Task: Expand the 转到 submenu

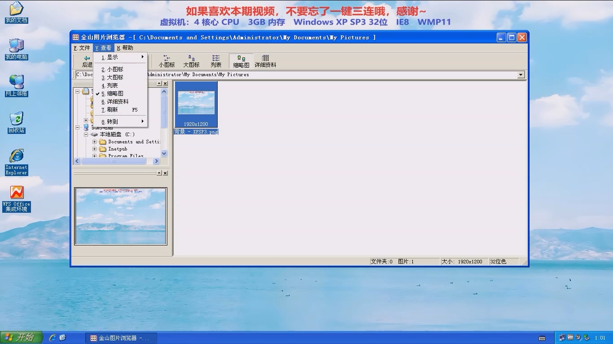Action: point(120,122)
